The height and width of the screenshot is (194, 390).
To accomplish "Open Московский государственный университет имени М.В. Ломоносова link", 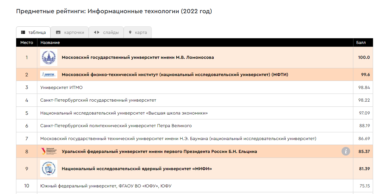I will click(138, 57).
